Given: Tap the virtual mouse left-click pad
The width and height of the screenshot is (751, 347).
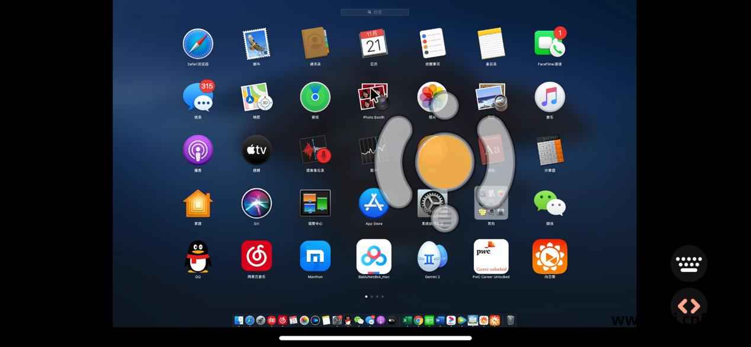Looking at the screenshot, I should coord(395,162).
